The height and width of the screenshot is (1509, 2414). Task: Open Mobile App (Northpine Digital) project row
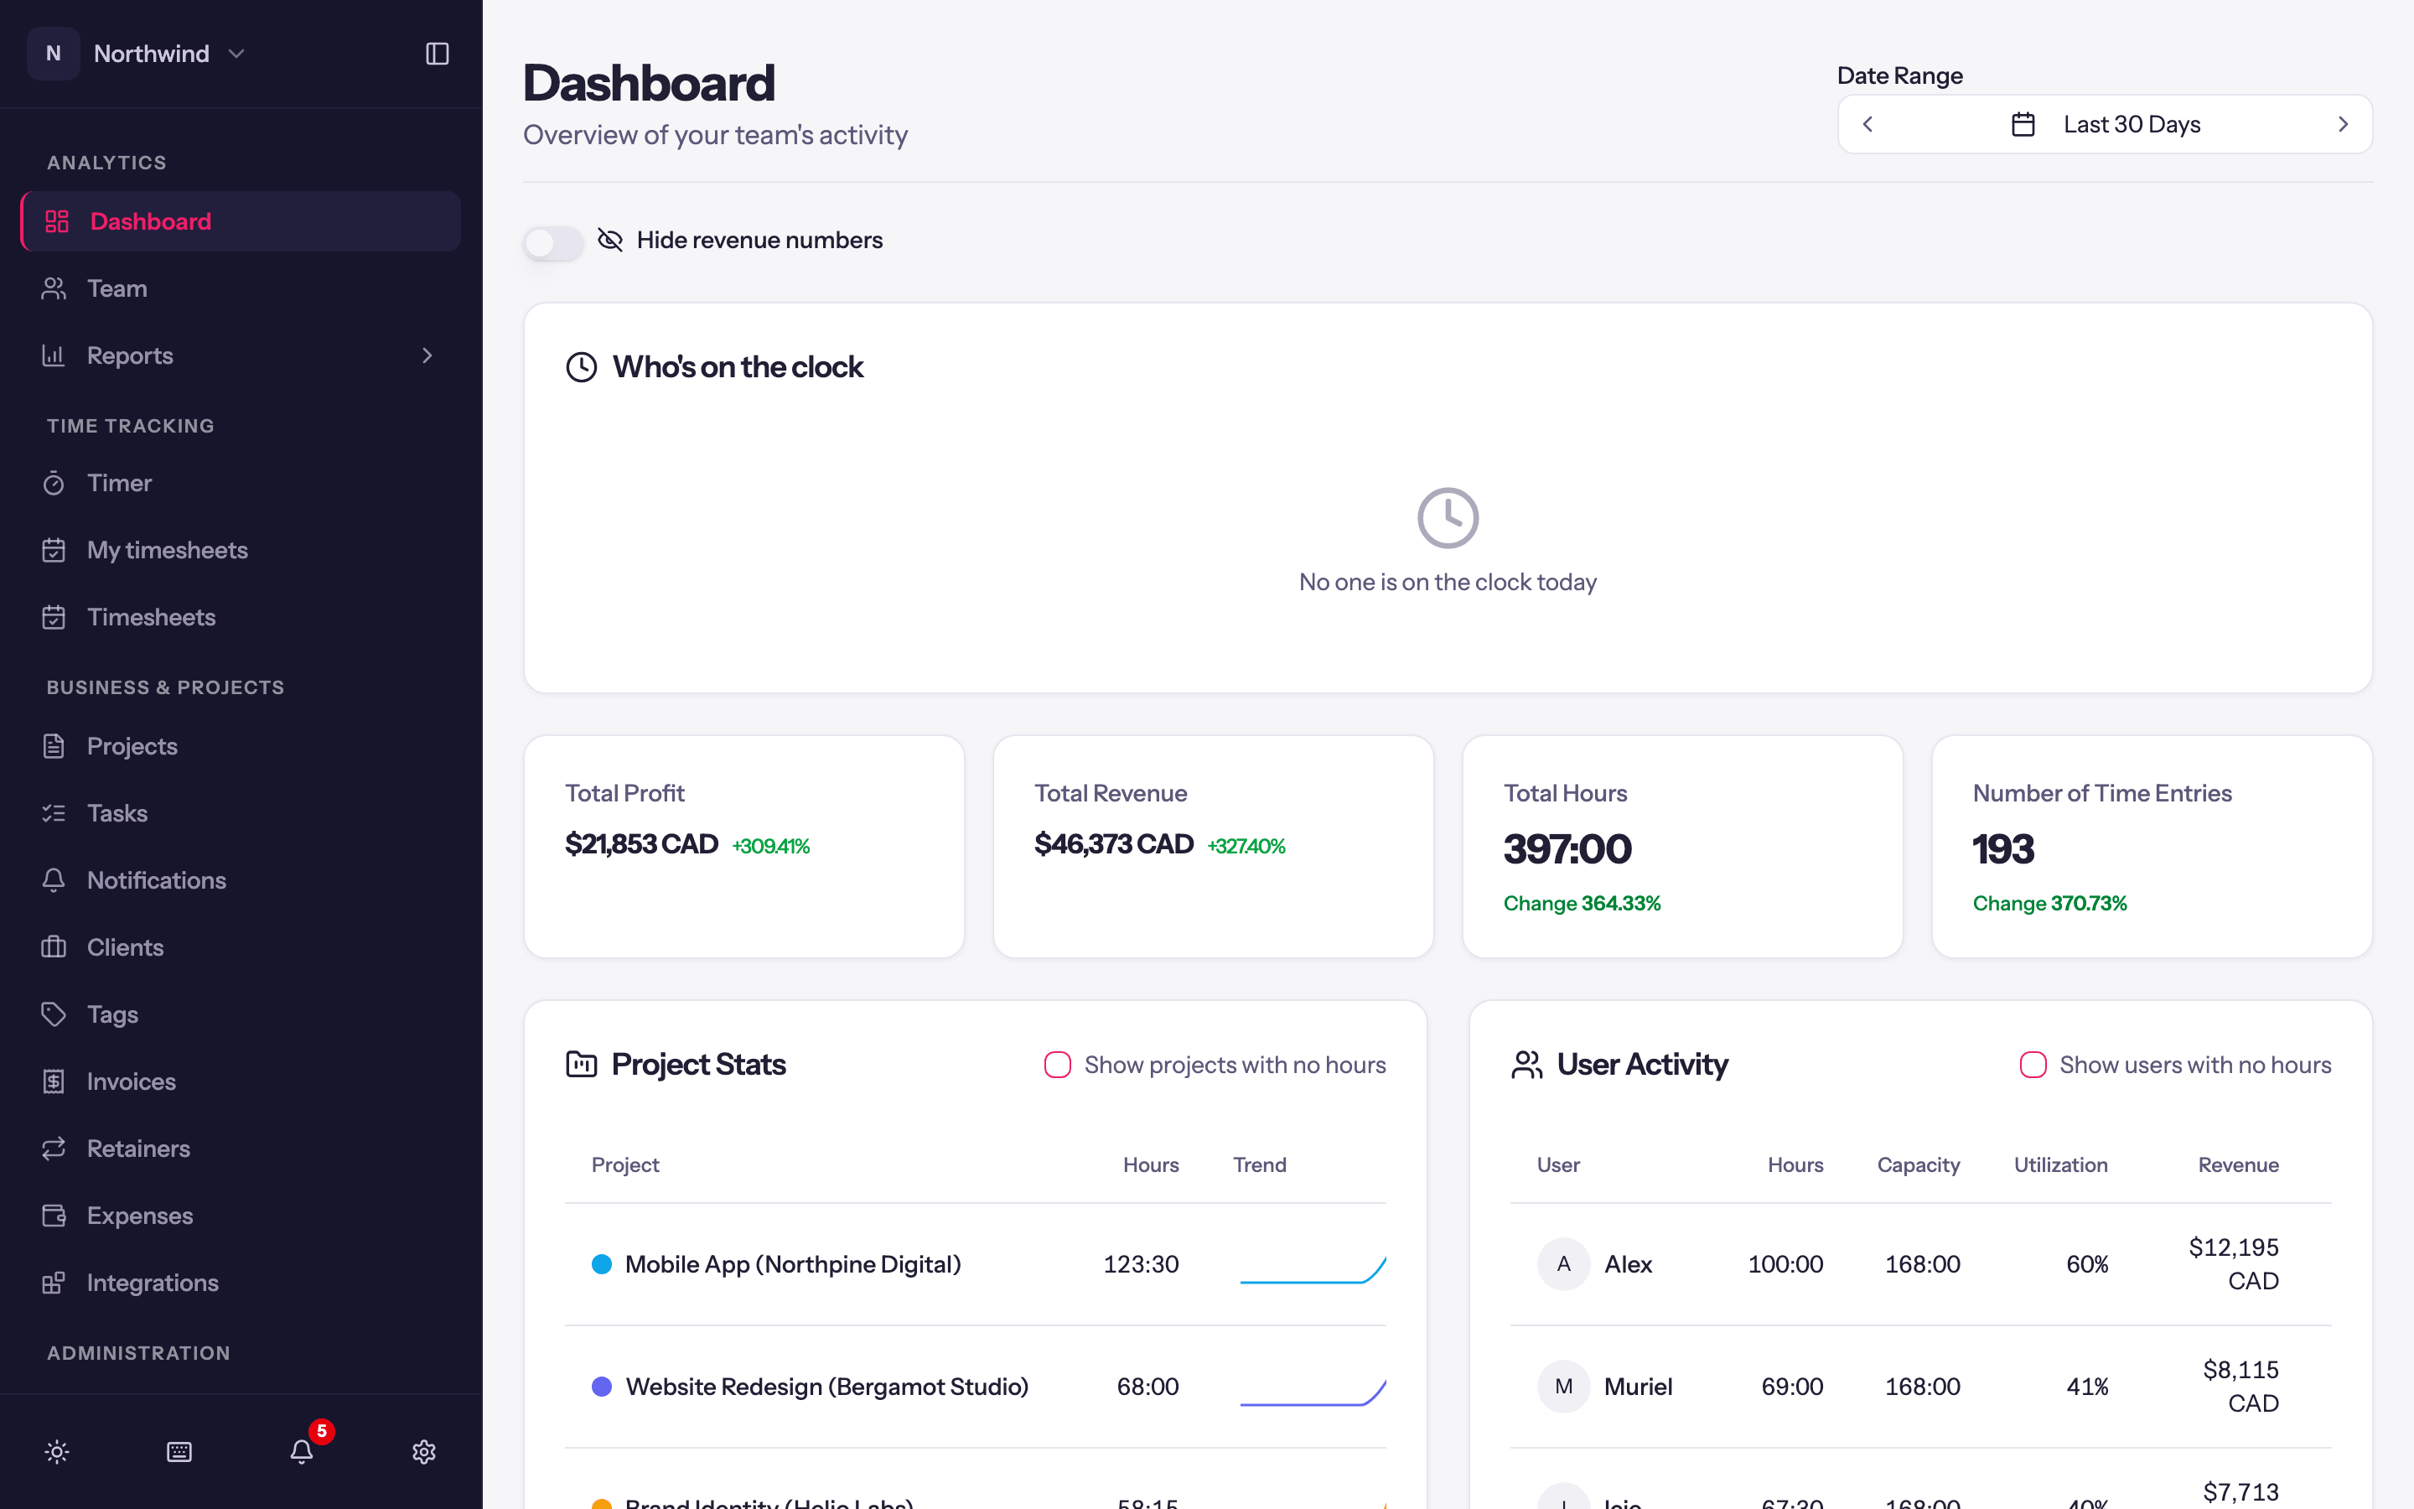975,1263
